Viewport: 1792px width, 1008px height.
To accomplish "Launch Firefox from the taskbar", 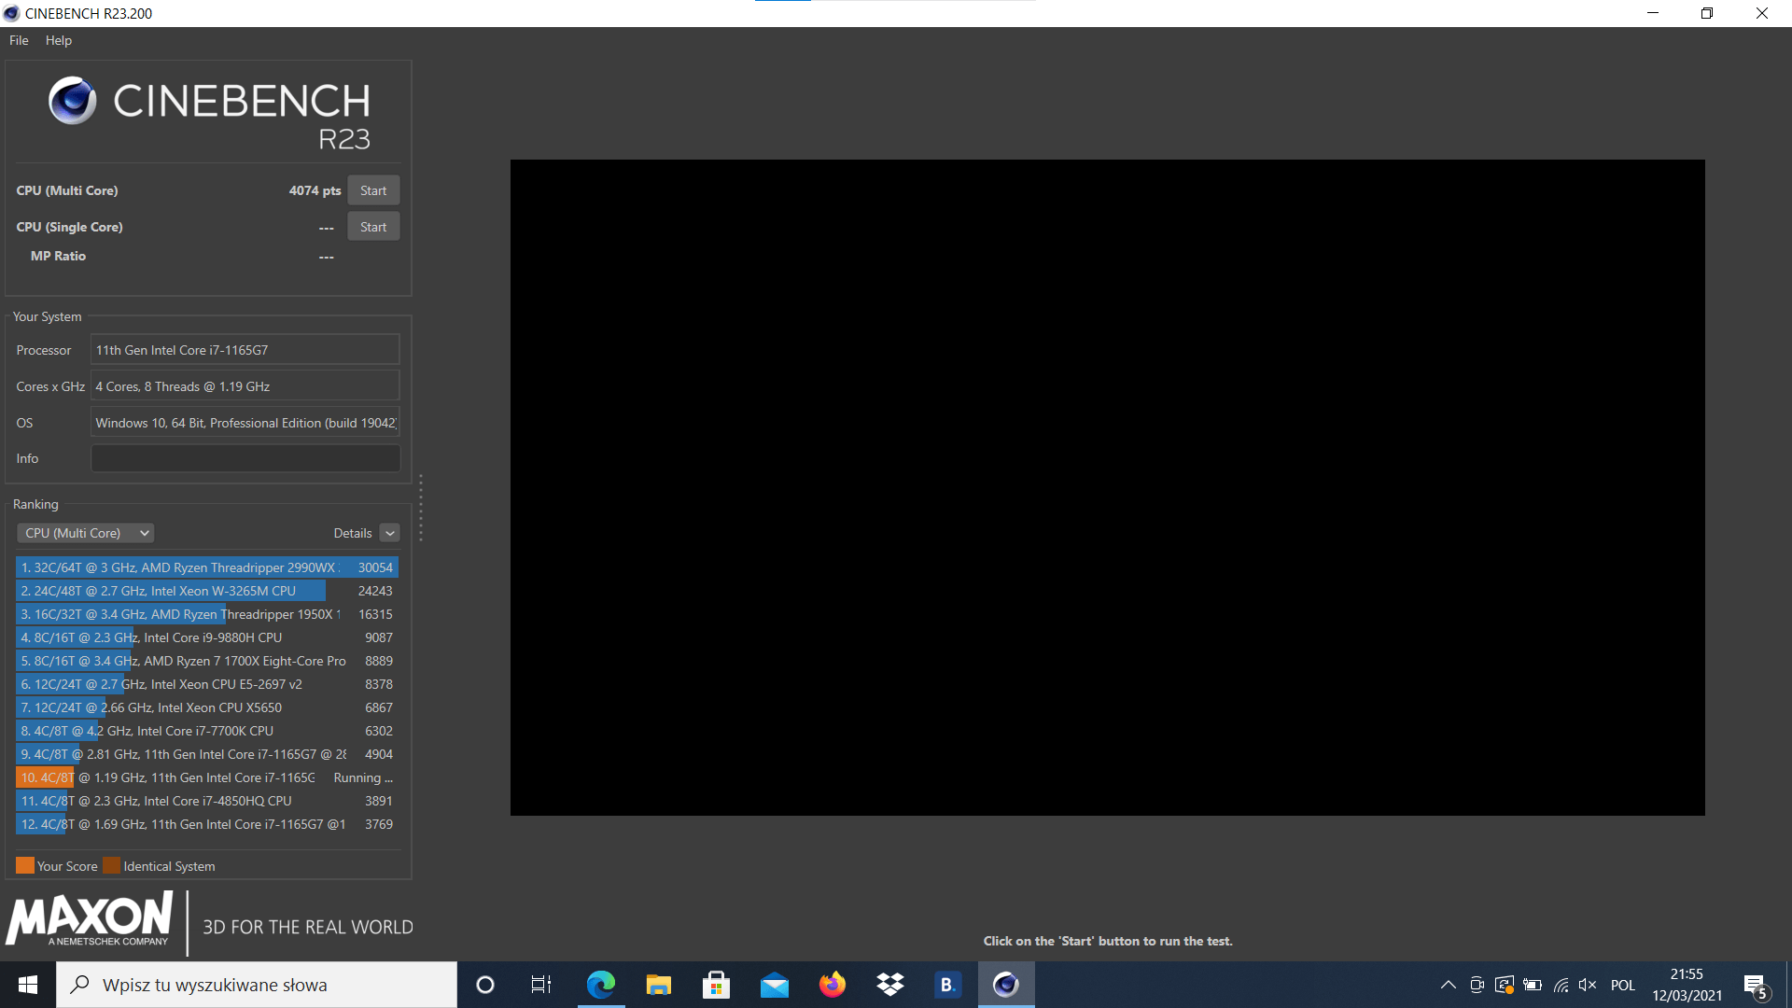I will pos(832,985).
